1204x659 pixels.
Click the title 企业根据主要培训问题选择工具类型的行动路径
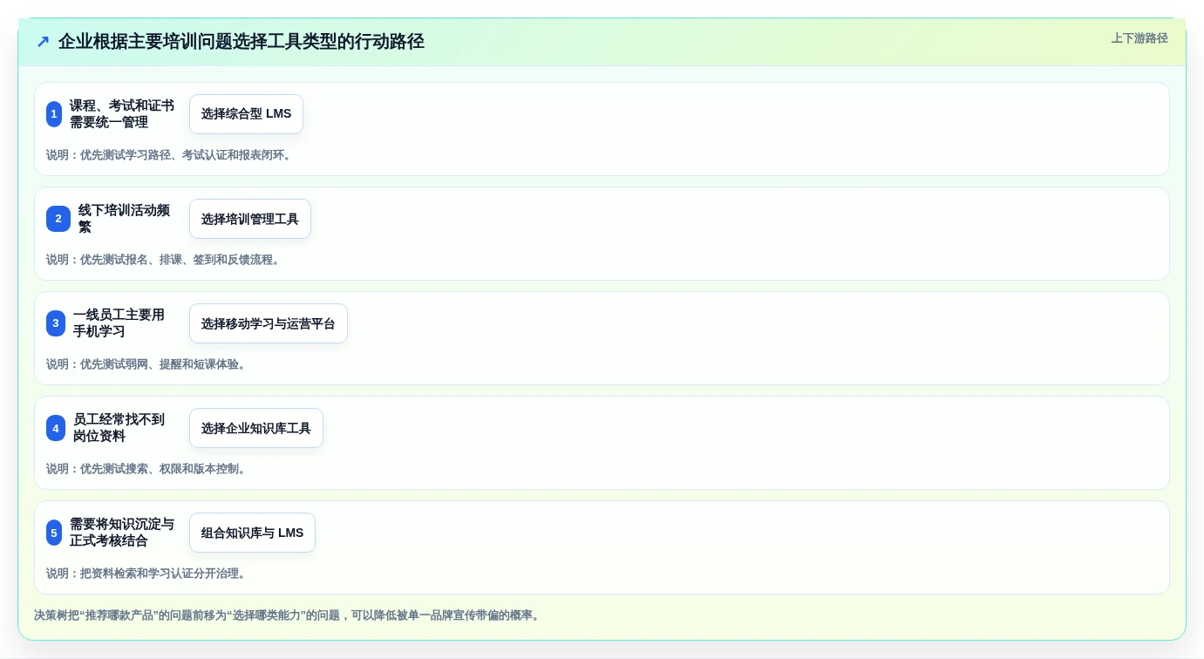tap(241, 42)
